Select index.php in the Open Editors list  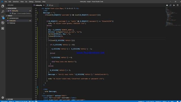point(19,11)
